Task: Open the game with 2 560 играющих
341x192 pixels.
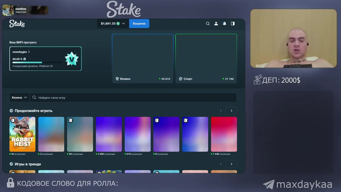Action: (109, 134)
